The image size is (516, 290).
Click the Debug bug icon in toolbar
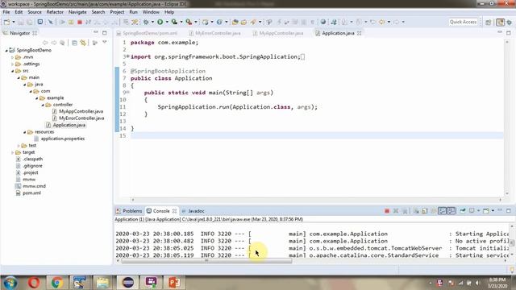tap(146, 22)
